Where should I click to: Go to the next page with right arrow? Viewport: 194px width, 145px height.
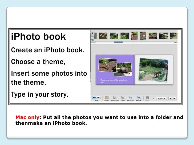175,98
